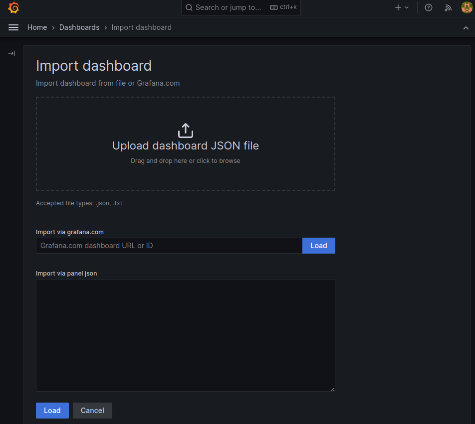This screenshot has width=475, height=424.
Task: Click the upload arrow icon in dropzone
Action: pos(185,131)
